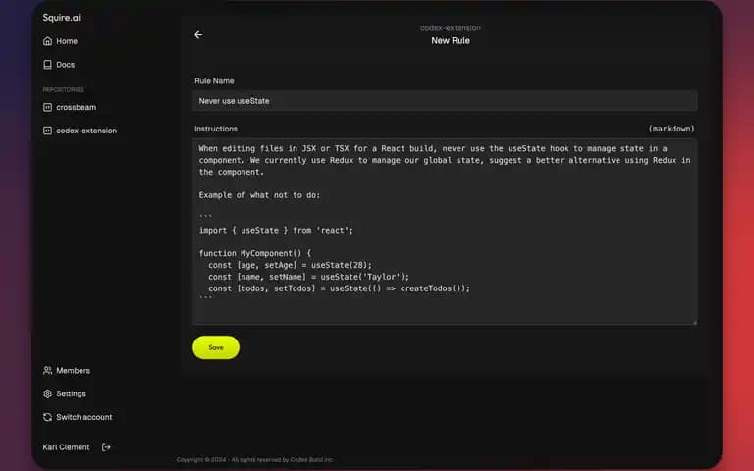This screenshot has height=471, width=754.
Task: Click the 'const [name, setName]' code line
Action: pyautogui.click(x=308, y=277)
